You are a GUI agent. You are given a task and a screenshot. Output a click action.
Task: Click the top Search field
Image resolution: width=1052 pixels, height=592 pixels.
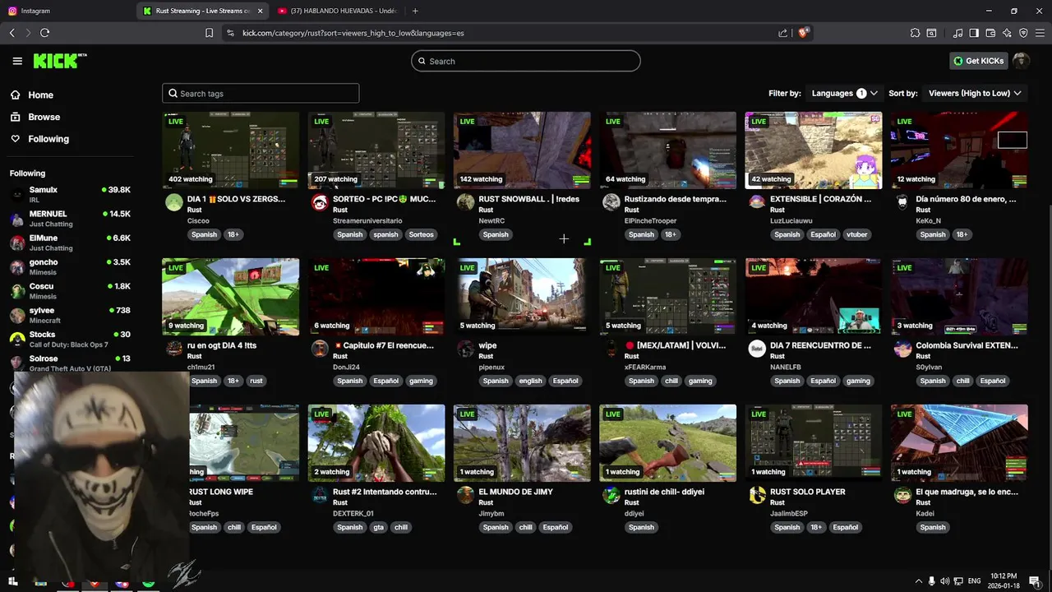[x=526, y=61]
